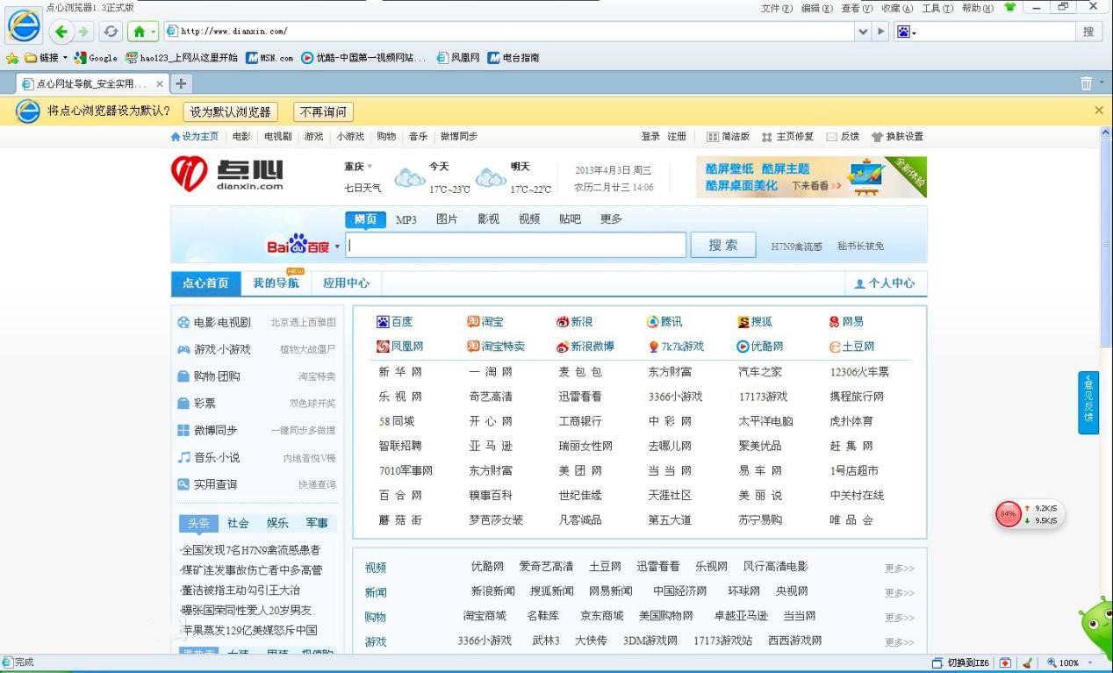Click the green T-shirt skin icon
This screenshot has width=1113, height=673.
click(x=1009, y=8)
